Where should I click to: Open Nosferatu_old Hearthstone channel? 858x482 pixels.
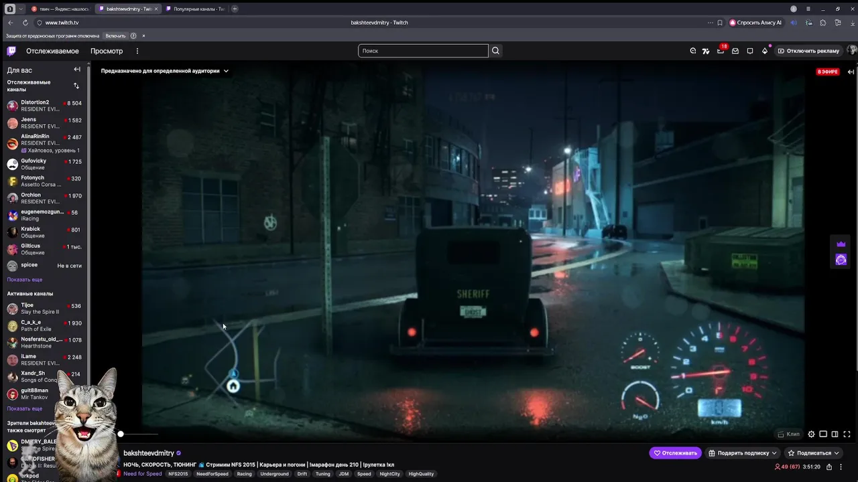(x=44, y=343)
